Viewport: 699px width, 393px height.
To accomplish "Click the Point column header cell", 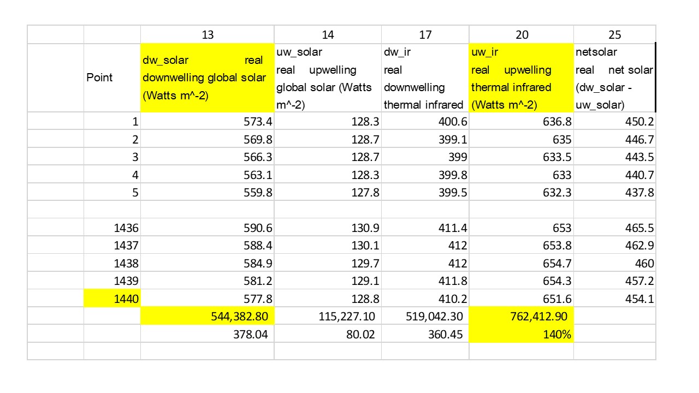I will click(112, 78).
